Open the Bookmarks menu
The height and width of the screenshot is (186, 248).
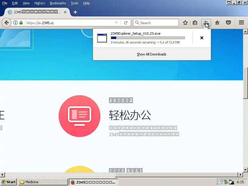tap(58, 3)
